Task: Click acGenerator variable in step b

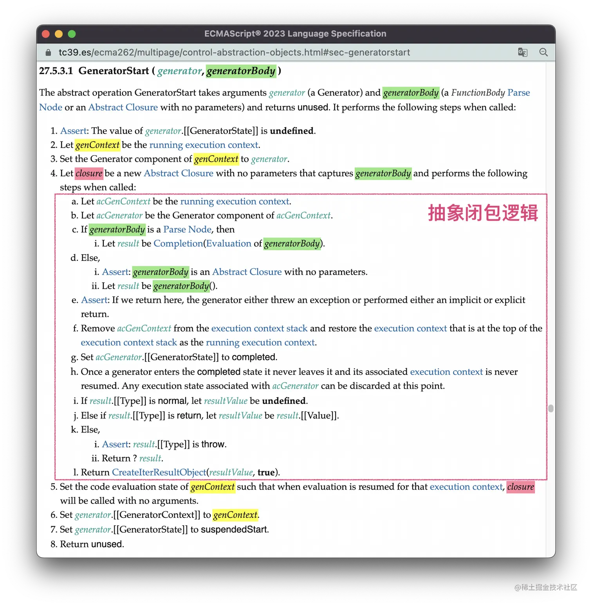Action: coord(119,215)
